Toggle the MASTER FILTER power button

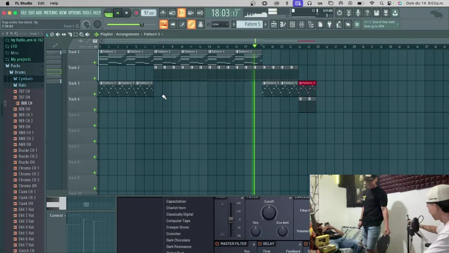(217, 244)
